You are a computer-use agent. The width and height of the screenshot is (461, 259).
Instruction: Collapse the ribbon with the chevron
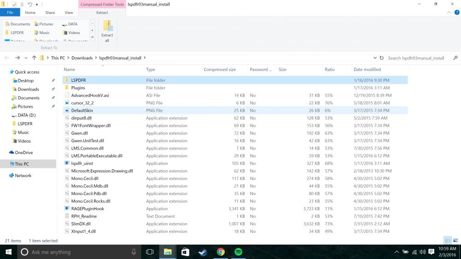pos(449,12)
